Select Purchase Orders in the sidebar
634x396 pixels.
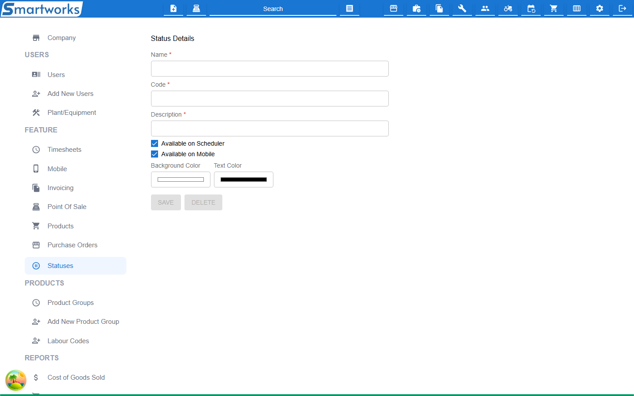75,245
